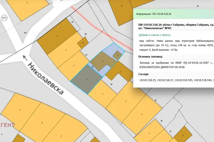214x142 pixels.
Task: Click the direction arrow near Николаевска street
Action: (25, 58)
